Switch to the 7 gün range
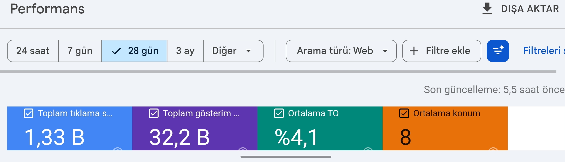Viewport: 565px width, 162px height. 80,51
